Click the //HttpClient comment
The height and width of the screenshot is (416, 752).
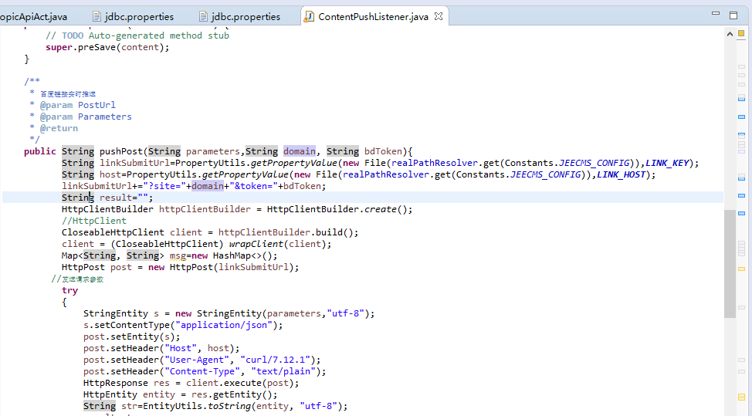click(x=94, y=221)
